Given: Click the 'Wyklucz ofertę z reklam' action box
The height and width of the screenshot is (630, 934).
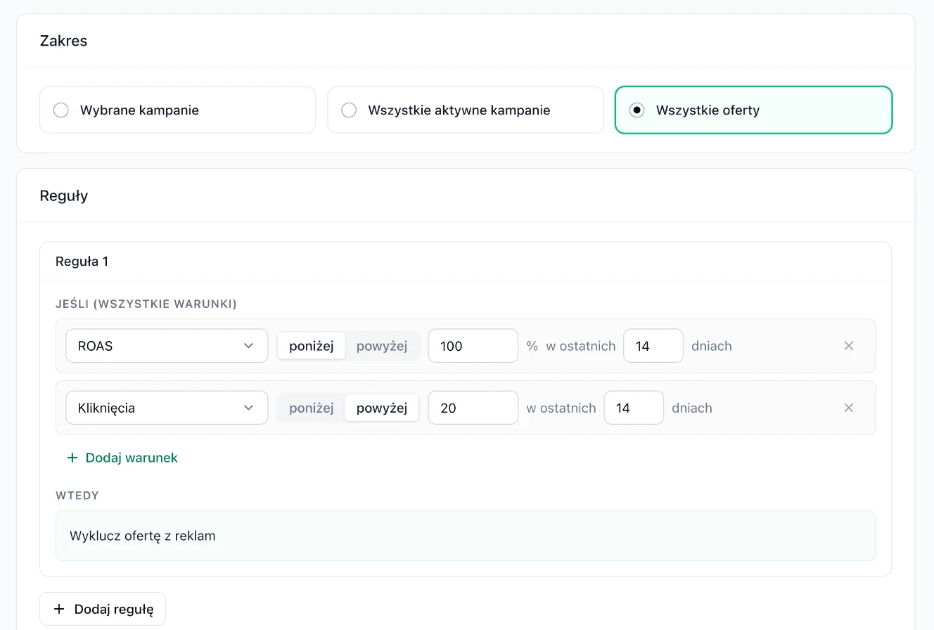Looking at the screenshot, I should pyautogui.click(x=466, y=536).
